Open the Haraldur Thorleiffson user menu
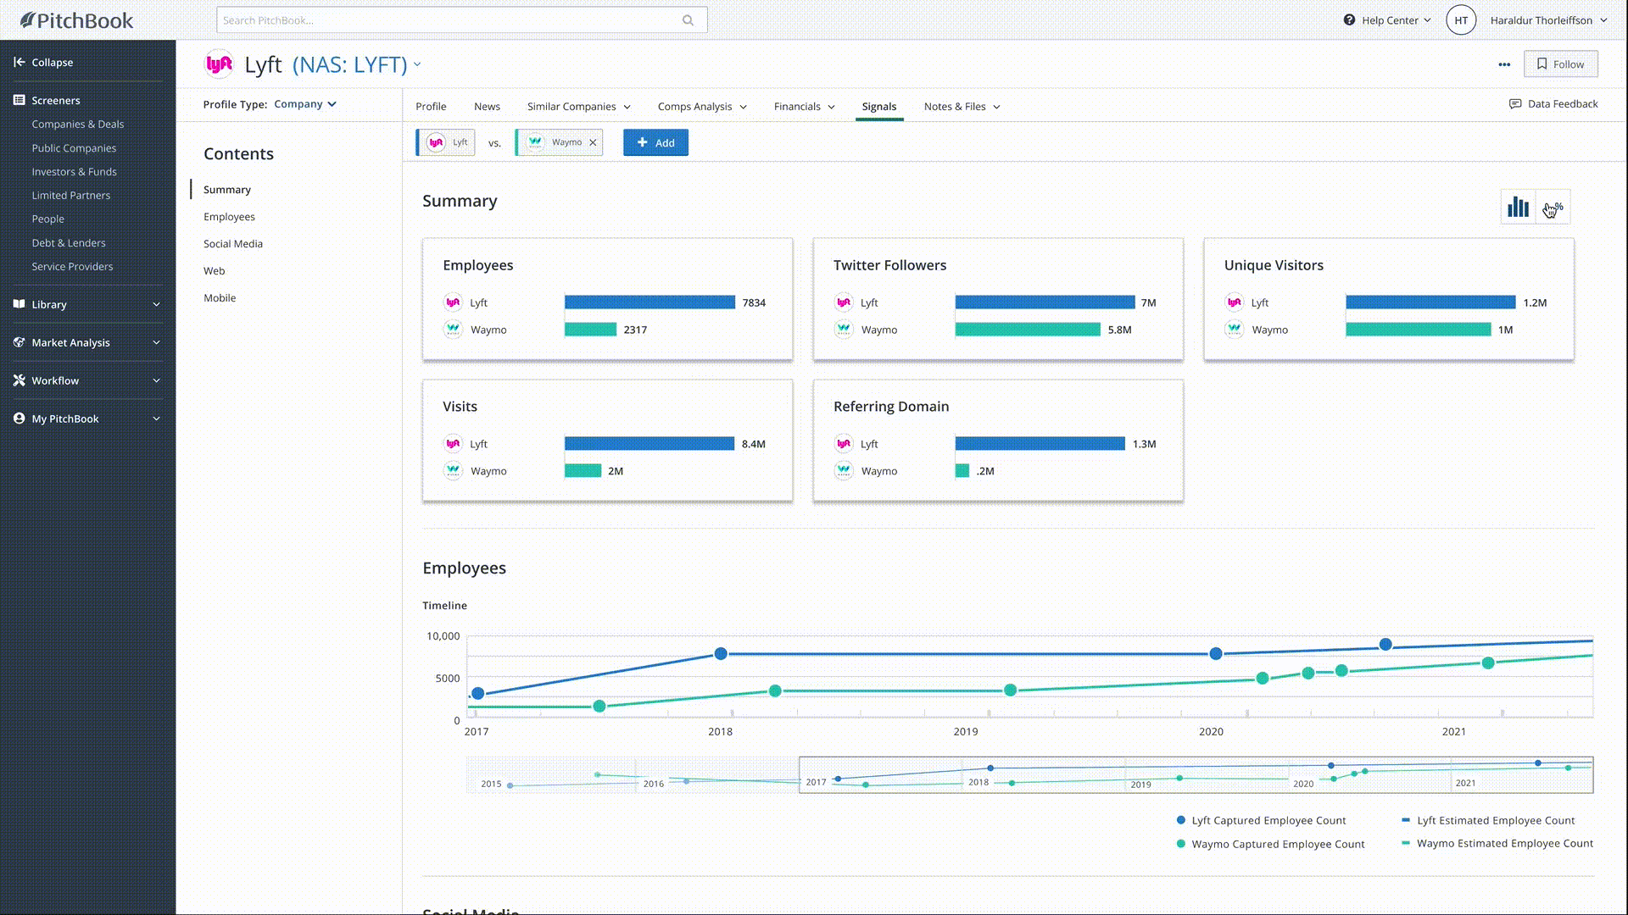 (x=1548, y=20)
